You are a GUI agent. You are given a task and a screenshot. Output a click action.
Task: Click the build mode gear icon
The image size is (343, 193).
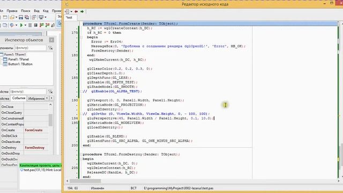(x=12, y=25)
